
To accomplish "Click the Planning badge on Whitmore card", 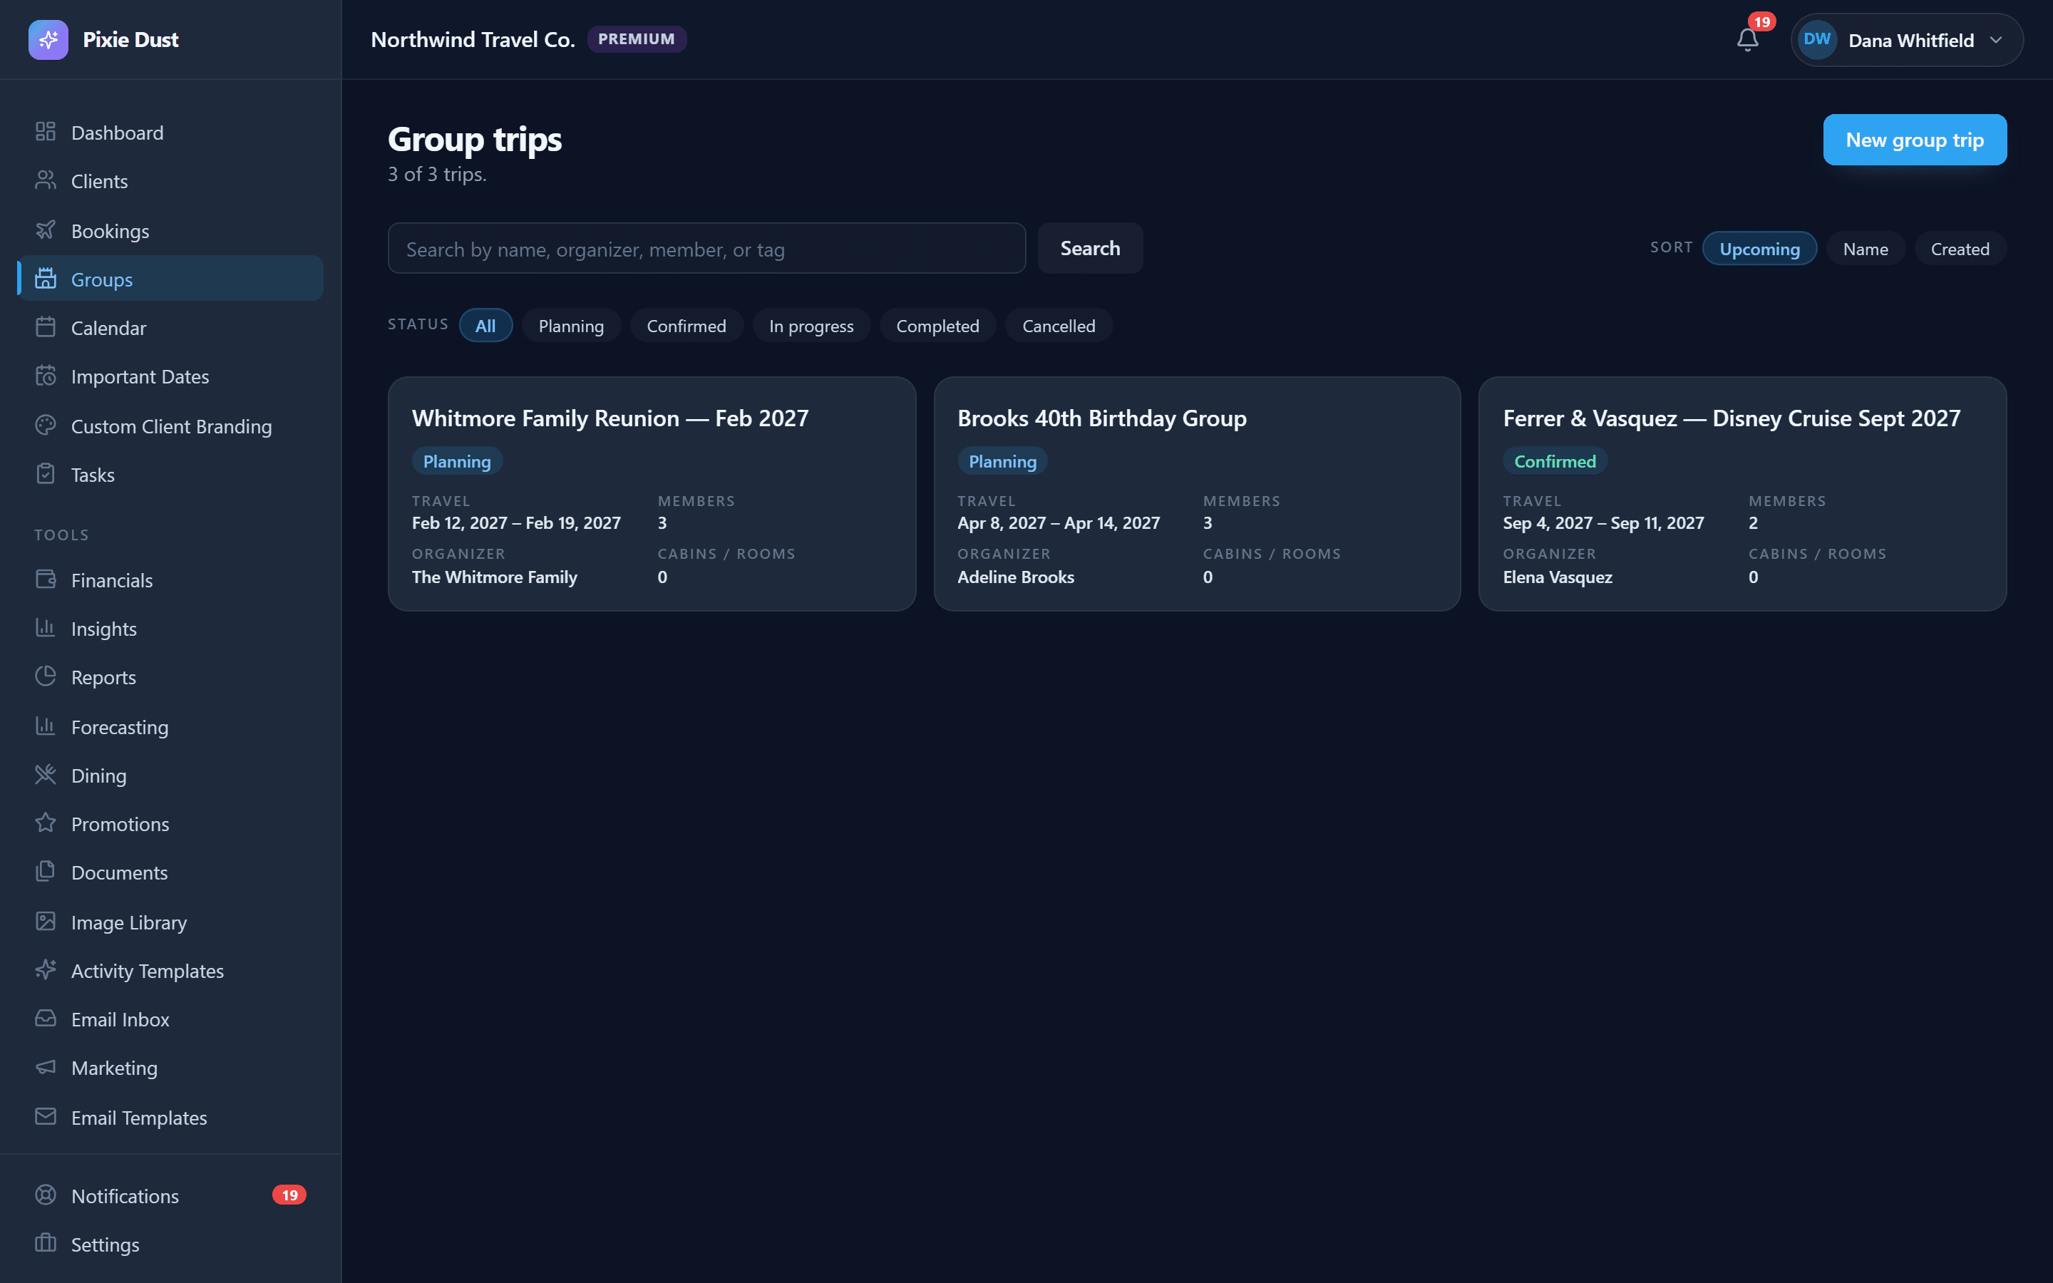I will (457, 462).
